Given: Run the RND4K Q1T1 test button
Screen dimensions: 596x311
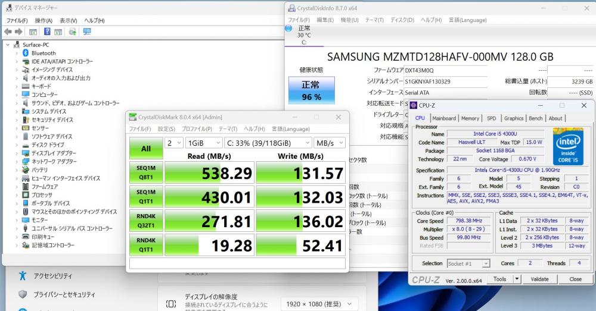Looking at the screenshot, I should [x=146, y=245].
